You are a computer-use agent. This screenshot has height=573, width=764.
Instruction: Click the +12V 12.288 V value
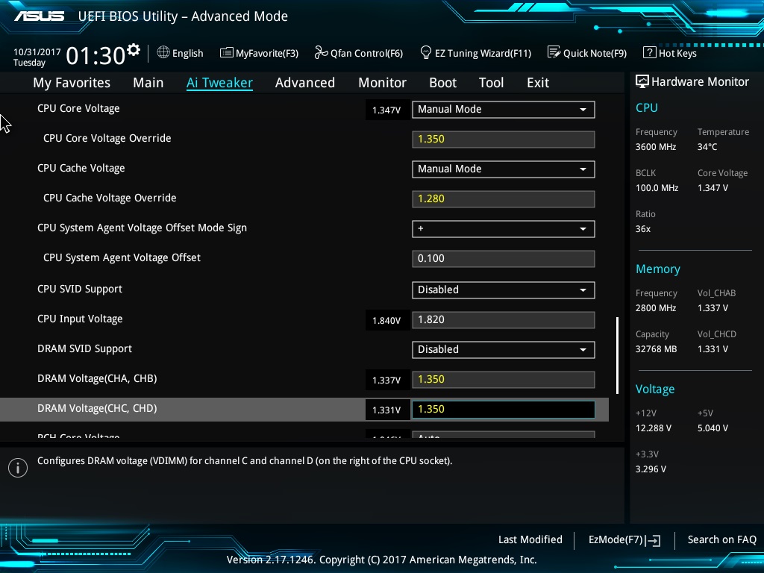(654, 428)
